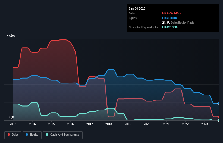223x143 pixels.
Task: Click Cash And Equivalents label in tooltip
Action: 143,27
